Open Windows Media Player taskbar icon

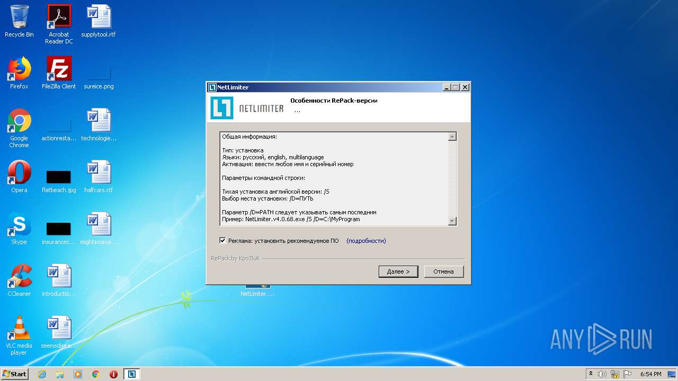click(78, 374)
